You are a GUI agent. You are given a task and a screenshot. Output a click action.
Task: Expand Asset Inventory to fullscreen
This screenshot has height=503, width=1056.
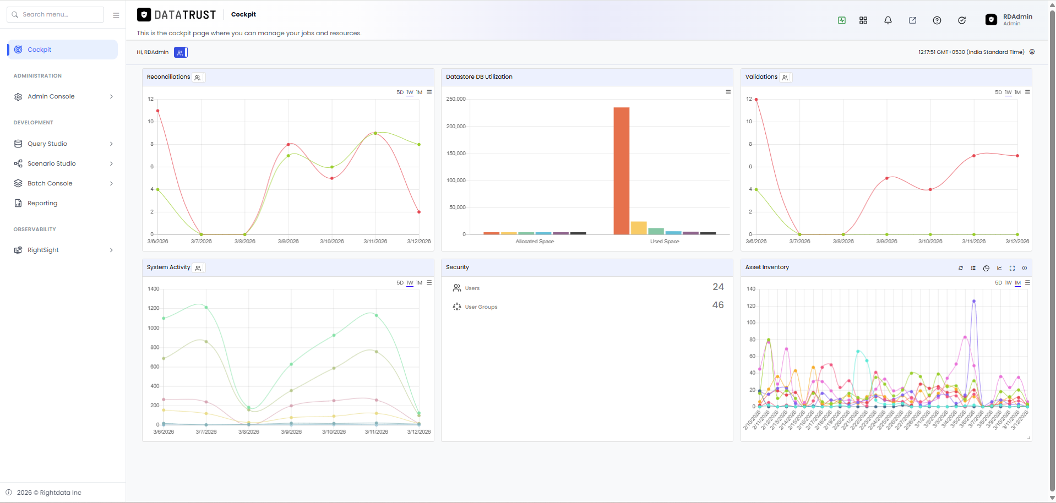(x=1012, y=268)
